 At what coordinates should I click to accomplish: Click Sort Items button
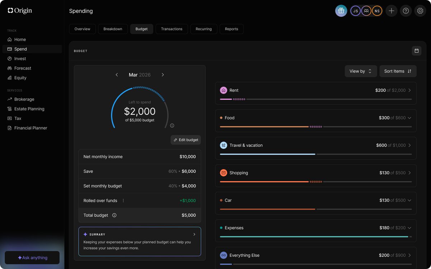pyautogui.click(x=398, y=71)
